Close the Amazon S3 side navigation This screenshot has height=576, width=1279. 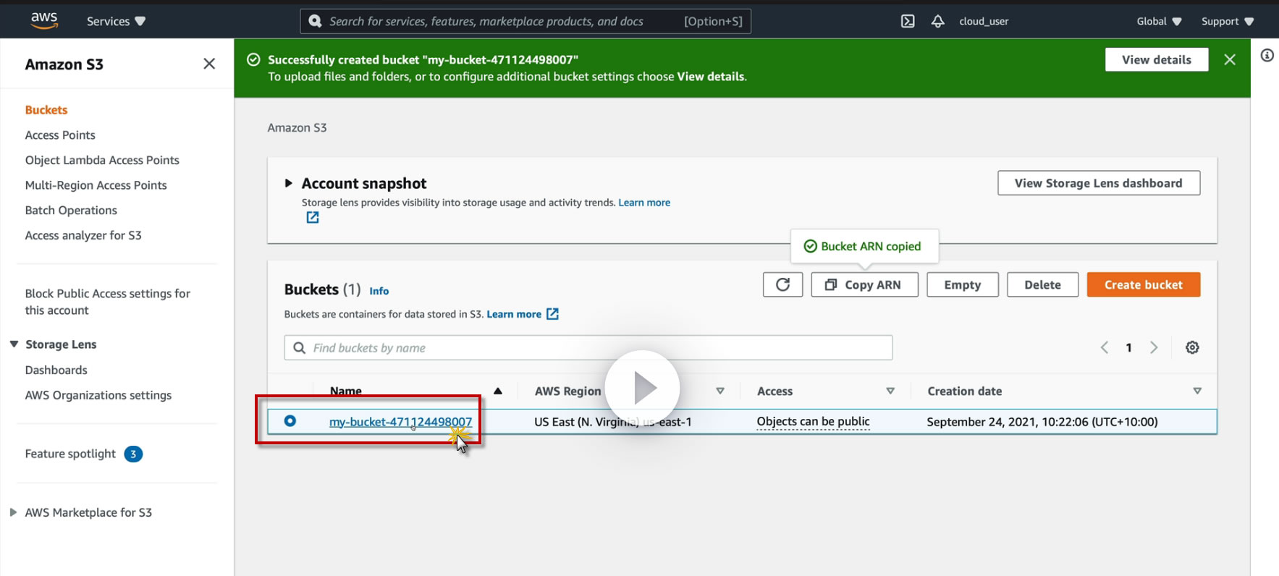209,64
